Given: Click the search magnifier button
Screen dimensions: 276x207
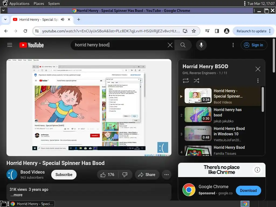Looking at the screenshot, I should [x=183, y=45].
